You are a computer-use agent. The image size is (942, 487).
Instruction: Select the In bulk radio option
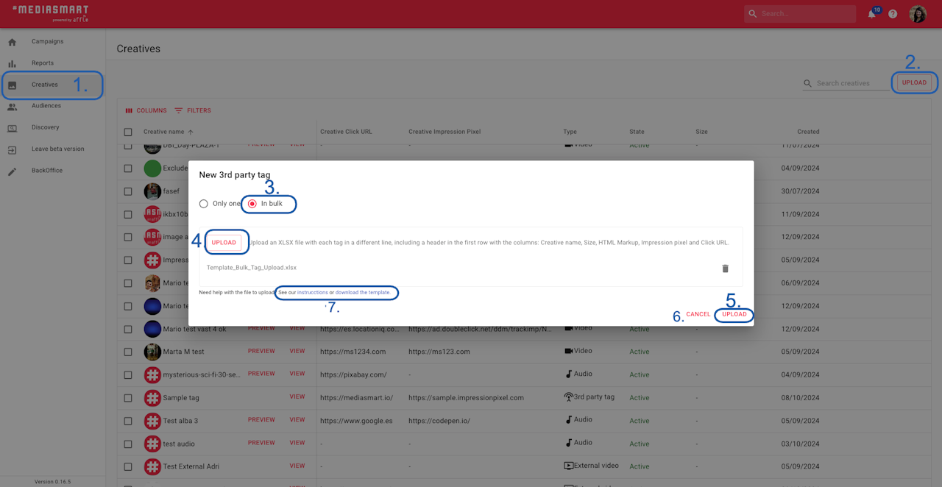click(252, 204)
